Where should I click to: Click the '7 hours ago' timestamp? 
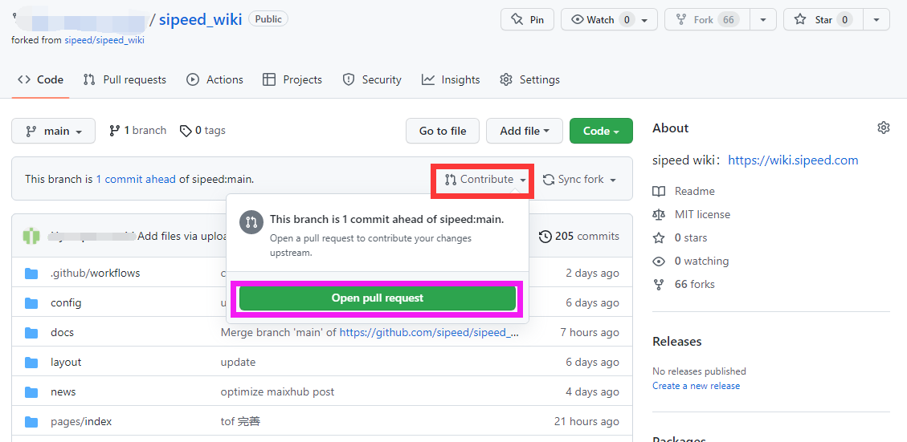pyautogui.click(x=590, y=332)
